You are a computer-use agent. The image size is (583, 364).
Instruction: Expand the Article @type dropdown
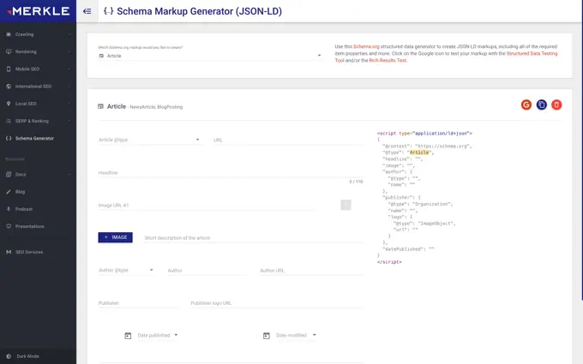150,140
